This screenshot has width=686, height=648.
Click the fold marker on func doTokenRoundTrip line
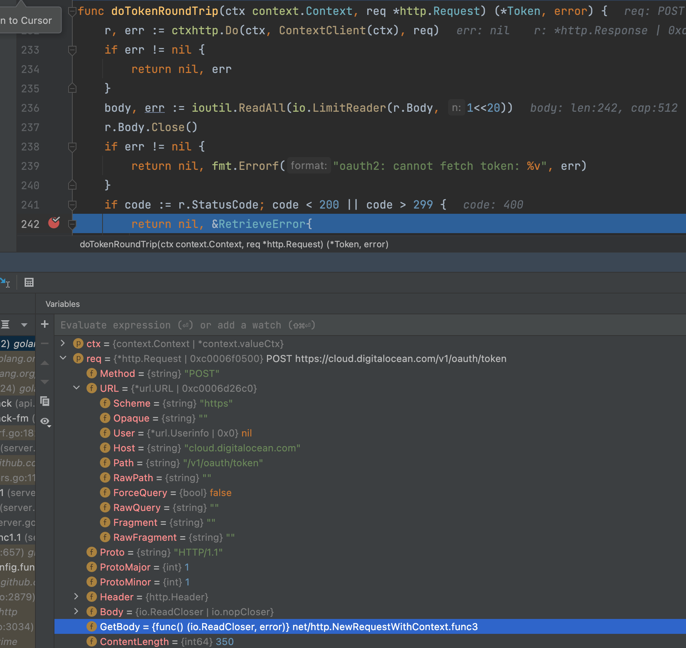pyautogui.click(x=72, y=11)
